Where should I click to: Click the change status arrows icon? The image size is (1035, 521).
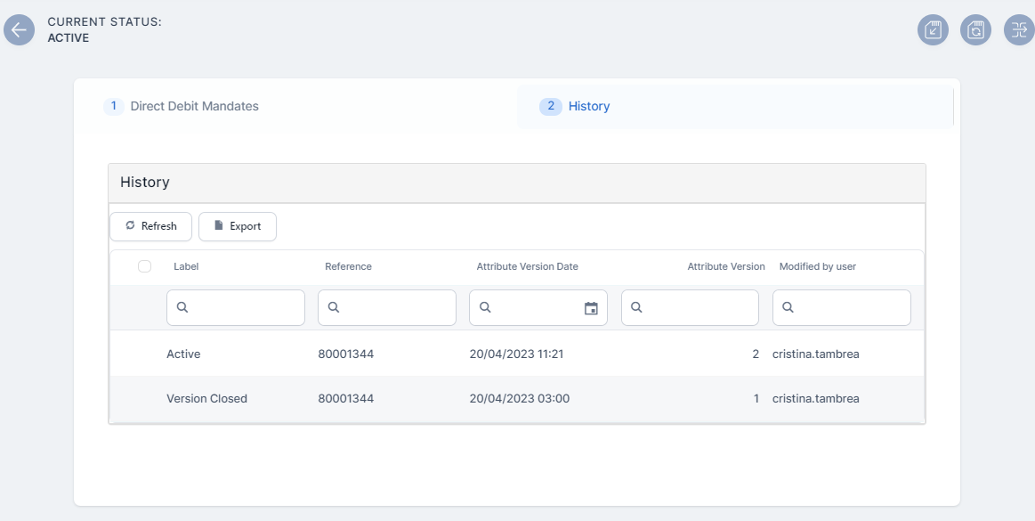1018,30
